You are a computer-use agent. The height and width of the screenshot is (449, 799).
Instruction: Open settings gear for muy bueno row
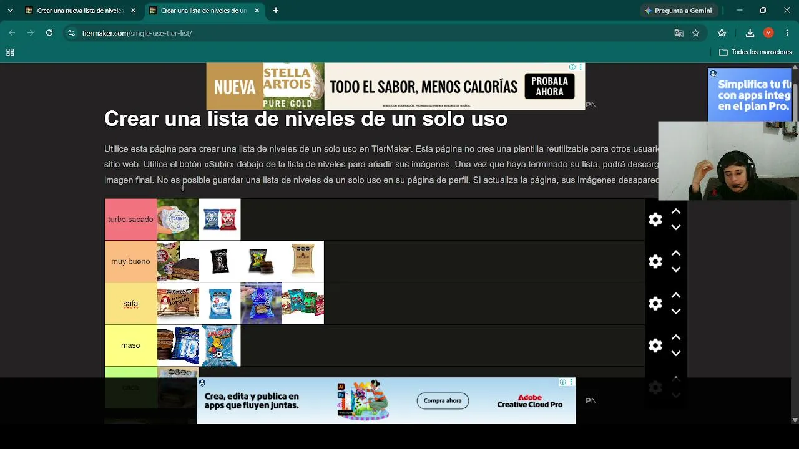655,261
